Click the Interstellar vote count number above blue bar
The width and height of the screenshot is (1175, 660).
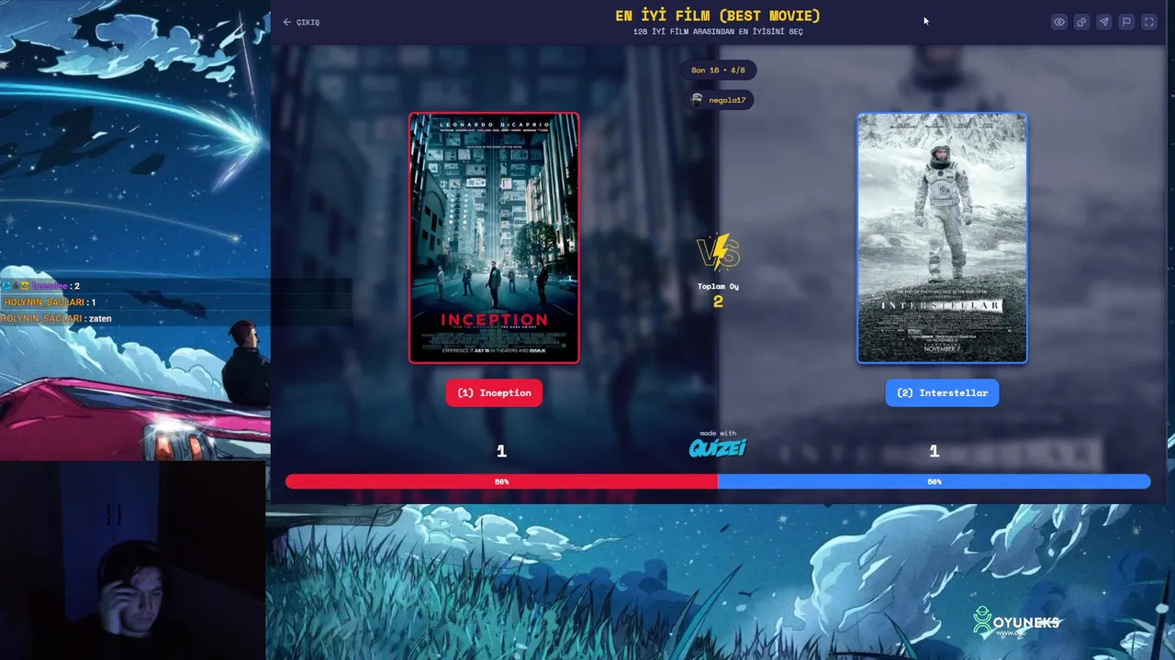(x=934, y=451)
